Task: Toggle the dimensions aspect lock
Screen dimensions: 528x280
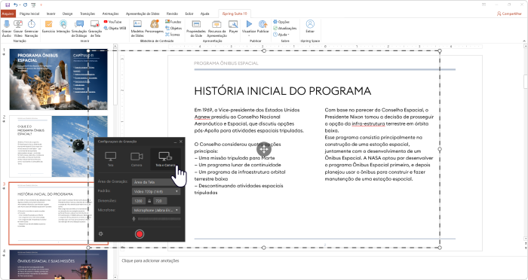Action: coord(149,201)
